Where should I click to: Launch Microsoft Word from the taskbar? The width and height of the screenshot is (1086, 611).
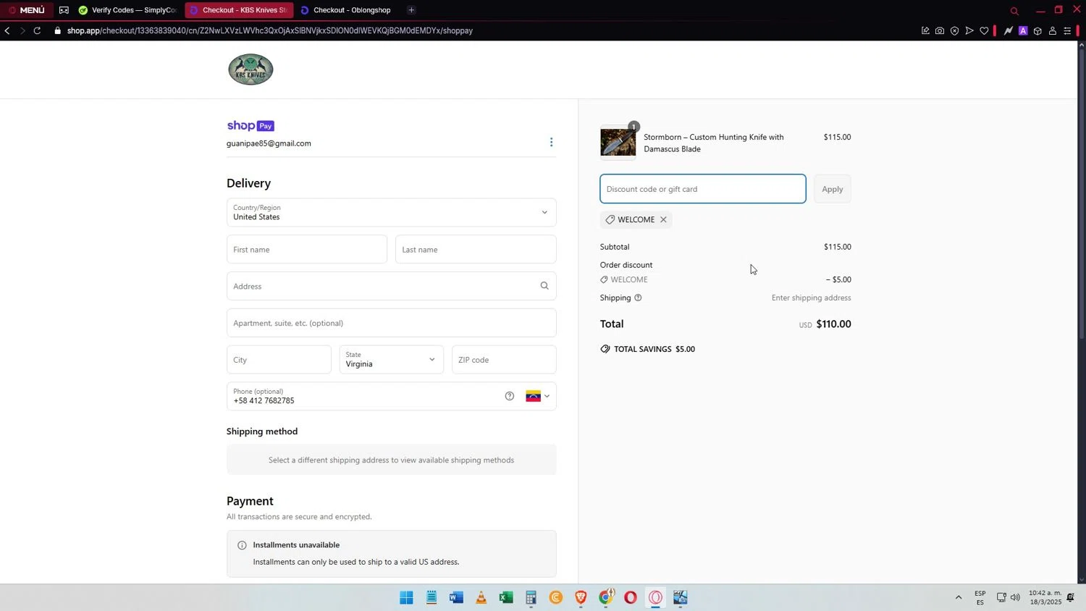[456, 597]
